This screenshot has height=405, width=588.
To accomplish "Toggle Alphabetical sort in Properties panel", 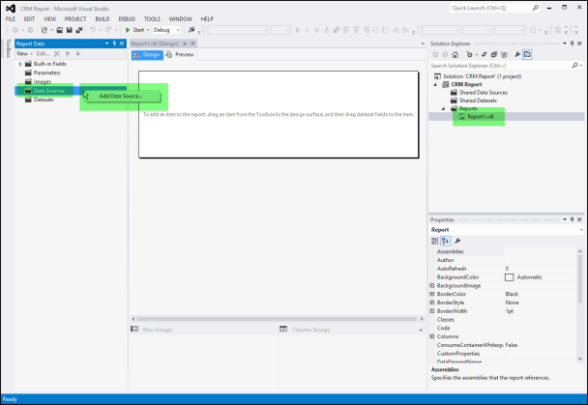I will 446,241.
